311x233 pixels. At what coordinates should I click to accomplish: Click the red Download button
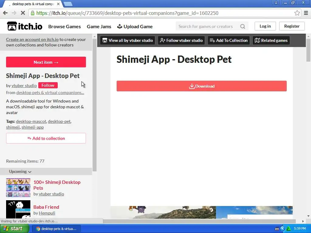coord(202,86)
